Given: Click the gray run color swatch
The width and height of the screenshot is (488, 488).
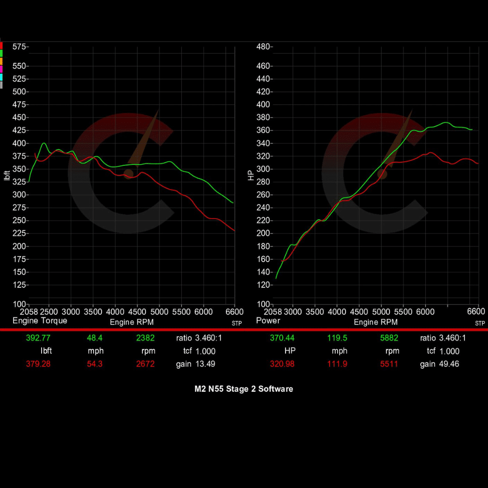Looking at the screenshot, I should click(x=1, y=84).
